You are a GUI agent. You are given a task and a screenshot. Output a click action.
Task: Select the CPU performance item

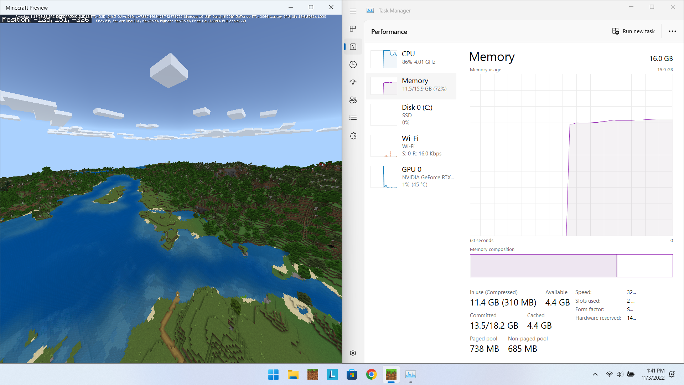[x=411, y=58]
